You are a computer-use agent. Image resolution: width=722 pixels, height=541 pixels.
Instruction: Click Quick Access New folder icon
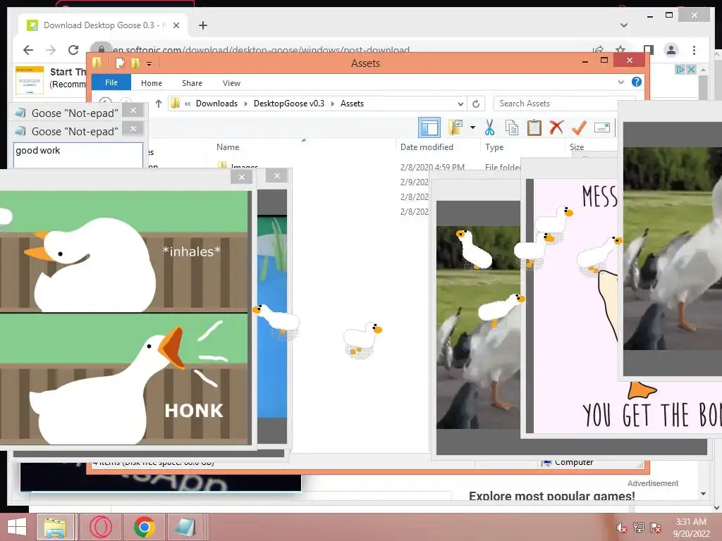click(x=135, y=63)
